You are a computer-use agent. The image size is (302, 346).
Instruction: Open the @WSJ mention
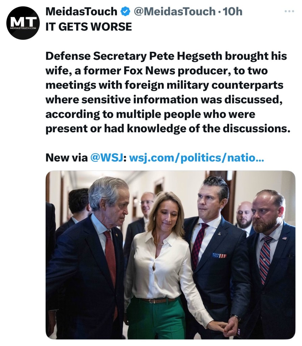pyautogui.click(x=107, y=158)
